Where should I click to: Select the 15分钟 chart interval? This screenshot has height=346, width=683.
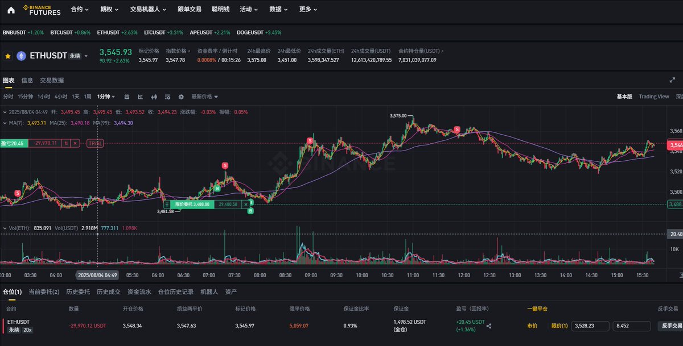tap(26, 97)
